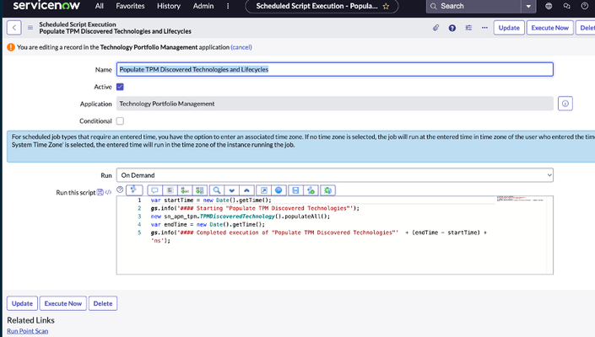595x337 pixels.
Task: Click the top Execute Now button
Action: click(x=549, y=28)
